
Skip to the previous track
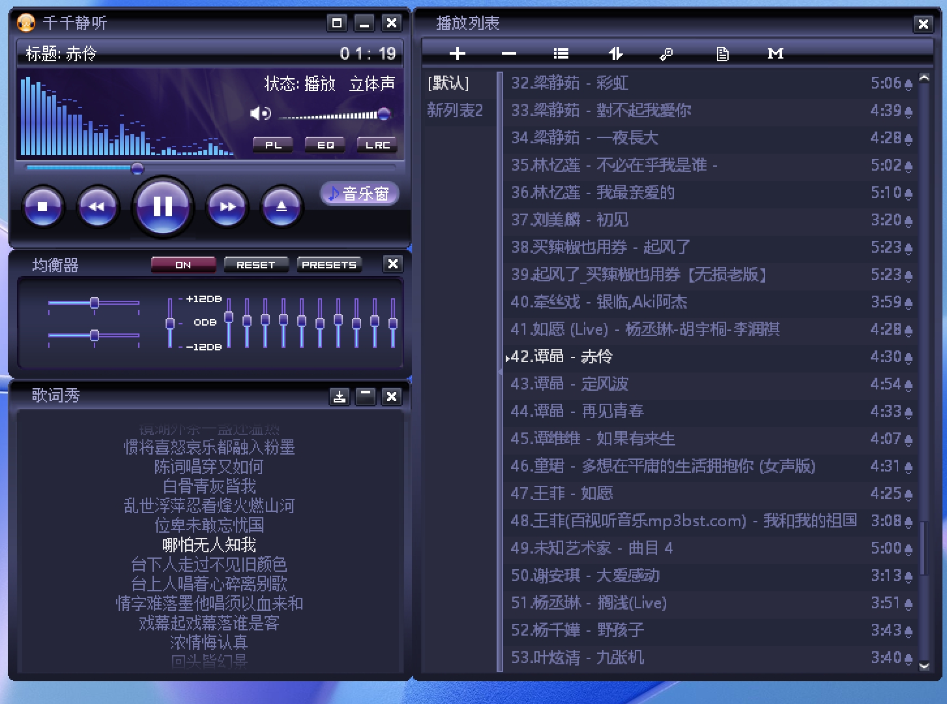pos(97,207)
